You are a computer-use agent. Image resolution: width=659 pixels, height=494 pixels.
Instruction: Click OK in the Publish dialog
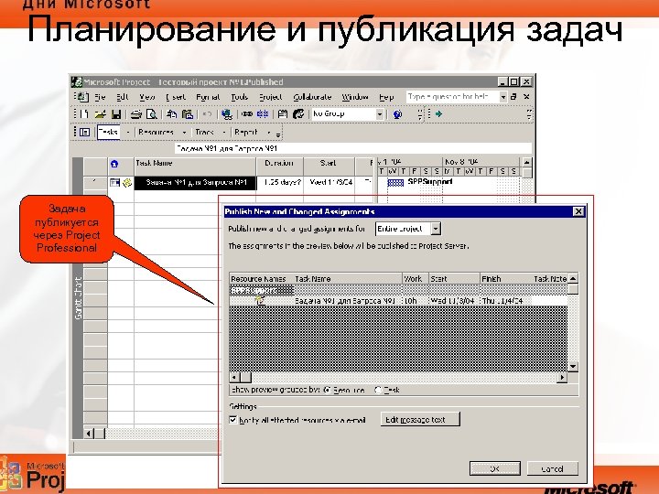click(494, 468)
